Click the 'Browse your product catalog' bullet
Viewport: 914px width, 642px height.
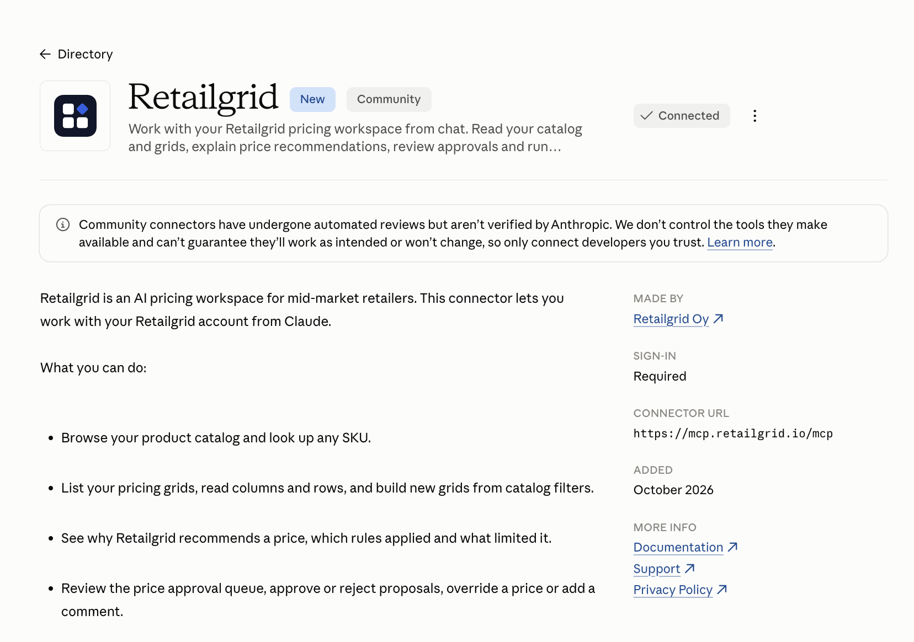tap(216, 438)
